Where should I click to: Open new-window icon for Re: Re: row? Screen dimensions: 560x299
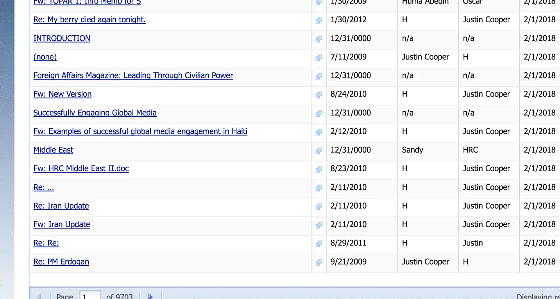click(x=319, y=243)
